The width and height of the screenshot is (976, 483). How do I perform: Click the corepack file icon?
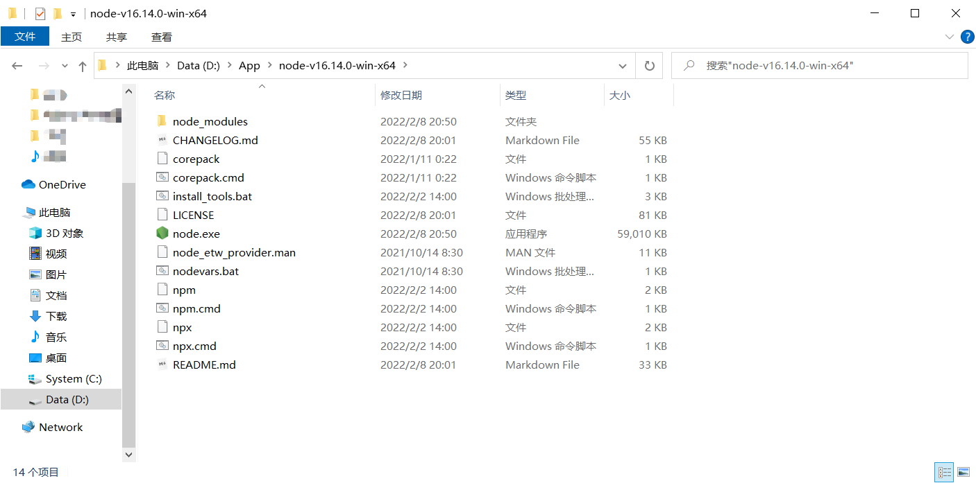(162, 159)
